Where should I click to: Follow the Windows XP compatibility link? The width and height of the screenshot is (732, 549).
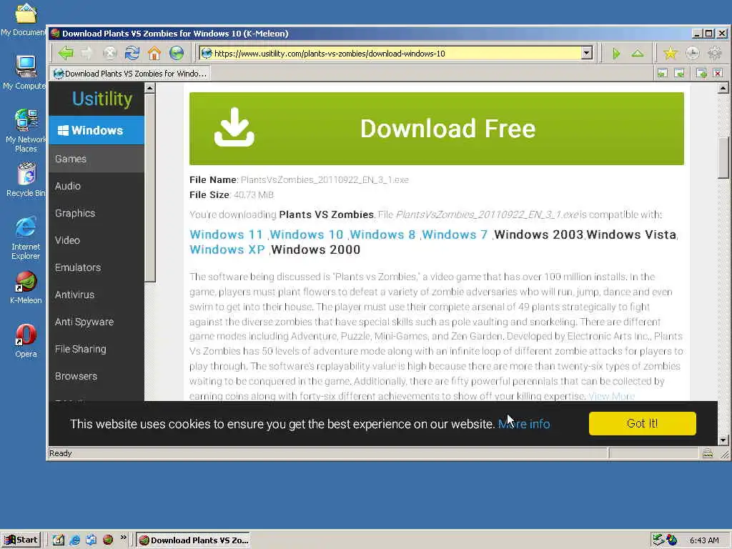tap(227, 249)
